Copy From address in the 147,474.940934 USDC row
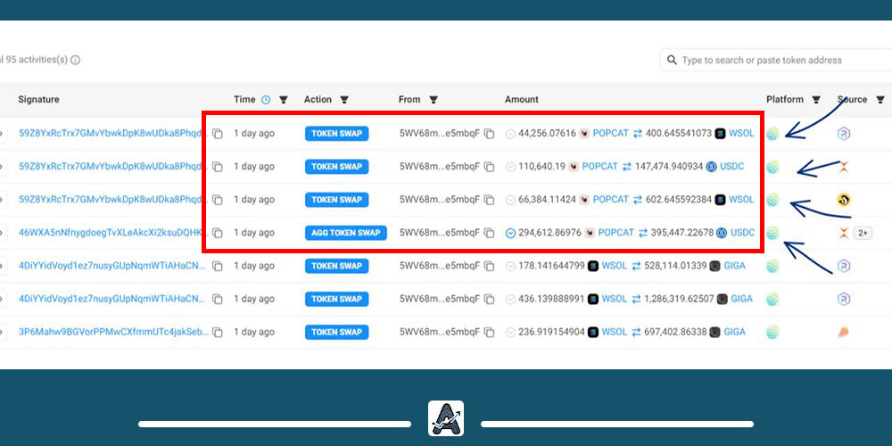892x446 pixels. pos(489,167)
